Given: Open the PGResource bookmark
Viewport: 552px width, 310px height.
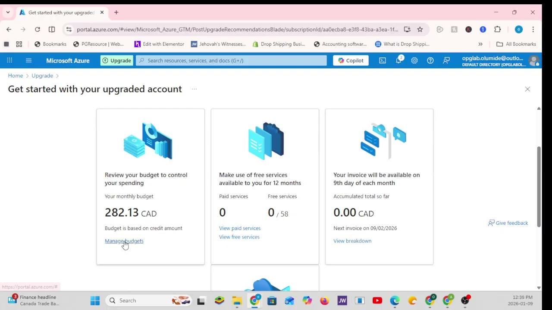Looking at the screenshot, I should (x=98, y=44).
